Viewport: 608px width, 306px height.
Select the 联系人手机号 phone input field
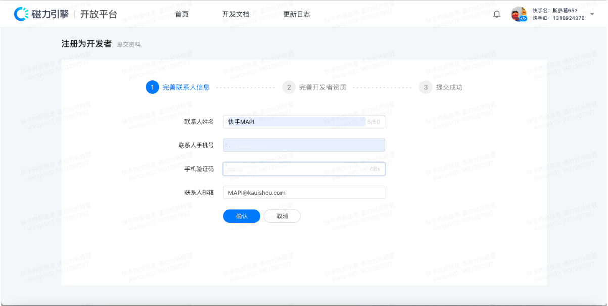303,145
